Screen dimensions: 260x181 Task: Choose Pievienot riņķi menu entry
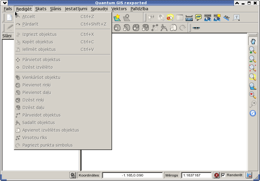coord(63,85)
